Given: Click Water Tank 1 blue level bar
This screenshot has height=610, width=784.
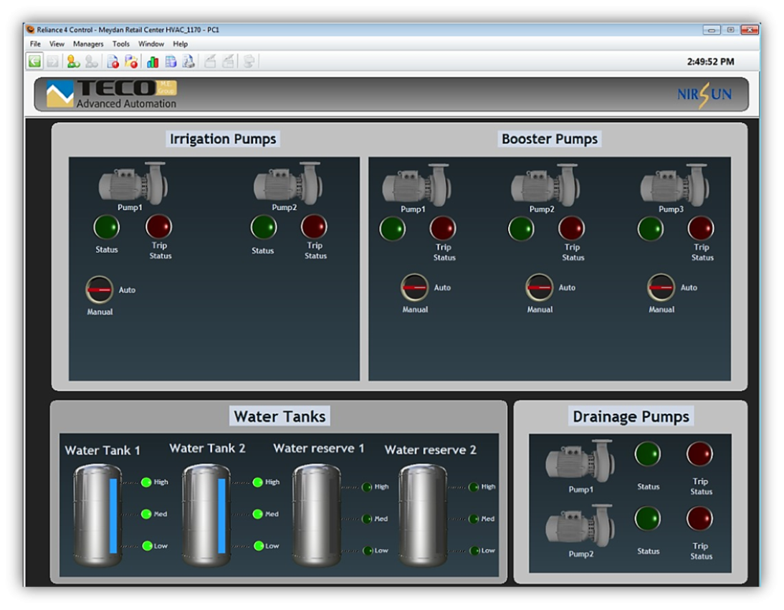Looking at the screenshot, I should click(x=113, y=516).
